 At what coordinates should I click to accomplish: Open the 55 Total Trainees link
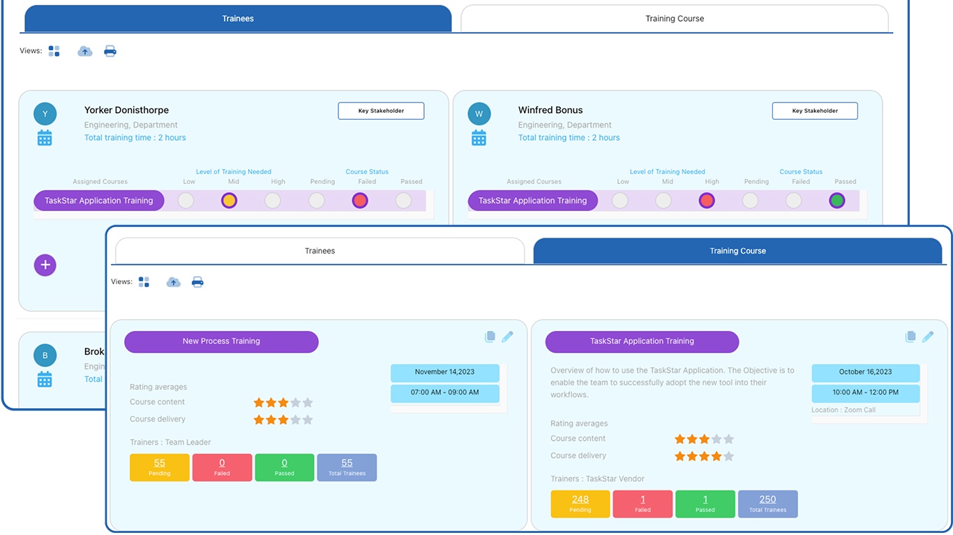point(347,463)
